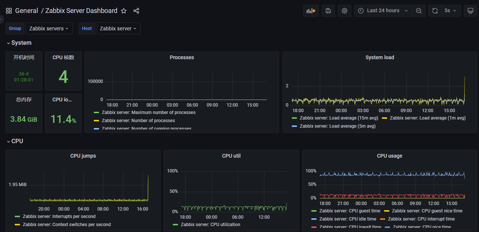Screen dimensions: 479x232
Task: Open the CPU 核数 panel title menu
Action: point(63,57)
